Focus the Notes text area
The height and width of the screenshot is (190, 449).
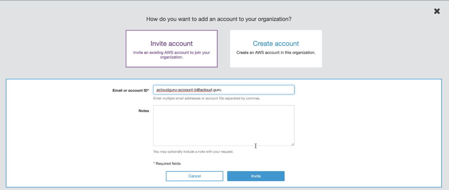pos(223,125)
